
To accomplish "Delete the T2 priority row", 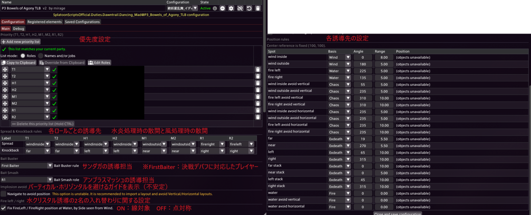I will pos(258,76).
